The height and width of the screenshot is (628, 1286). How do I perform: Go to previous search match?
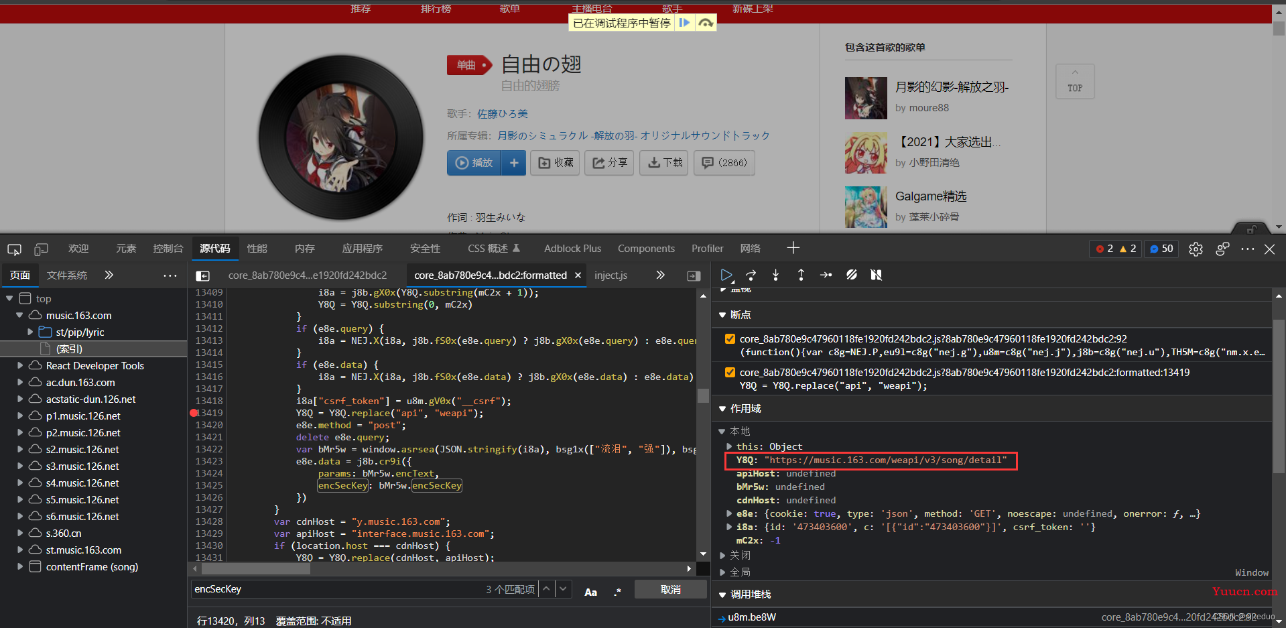tap(547, 589)
